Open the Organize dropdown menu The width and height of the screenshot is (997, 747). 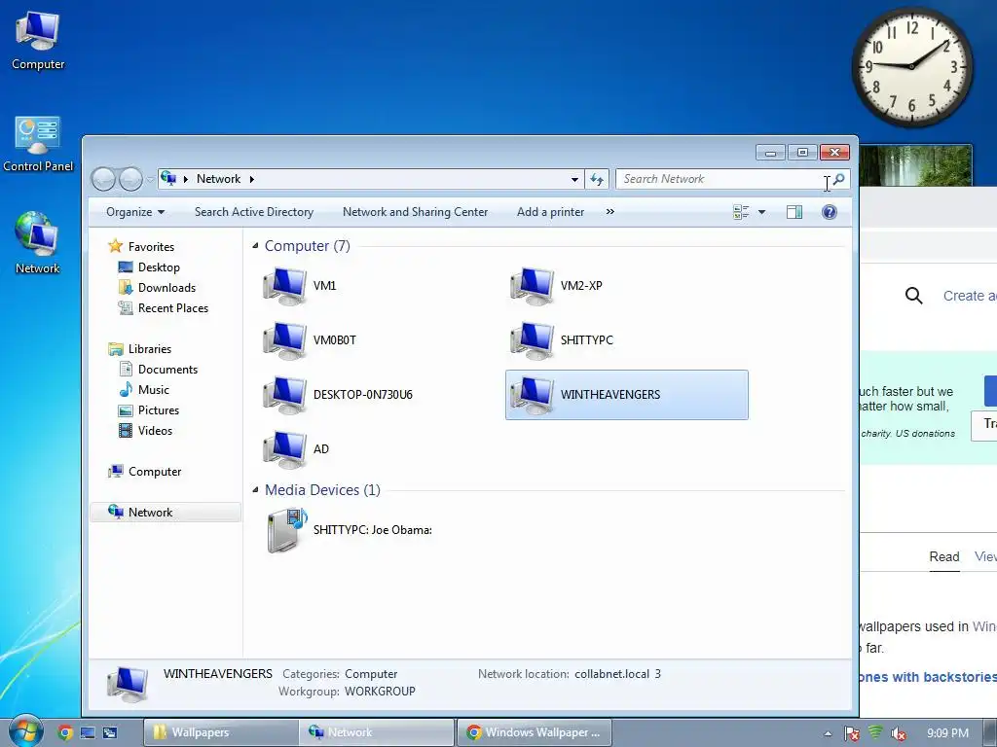(x=135, y=212)
